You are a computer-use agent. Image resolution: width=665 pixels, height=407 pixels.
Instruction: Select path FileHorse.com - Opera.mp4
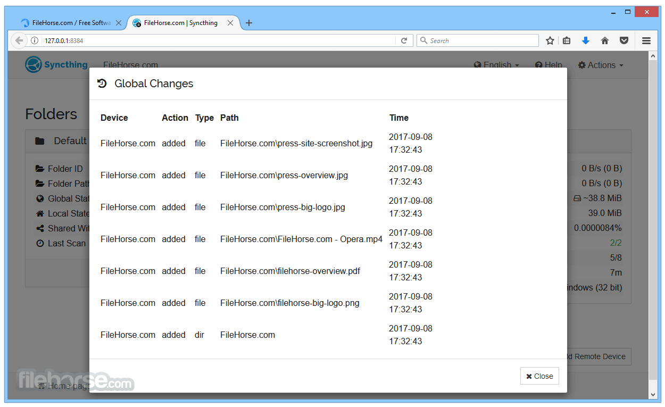pyautogui.click(x=301, y=239)
